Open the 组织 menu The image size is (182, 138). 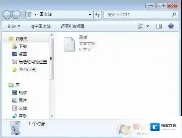click(x=14, y=26)
